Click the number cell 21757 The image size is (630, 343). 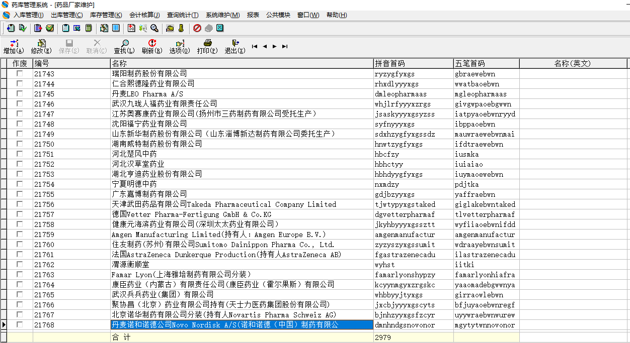click(71, 214)
